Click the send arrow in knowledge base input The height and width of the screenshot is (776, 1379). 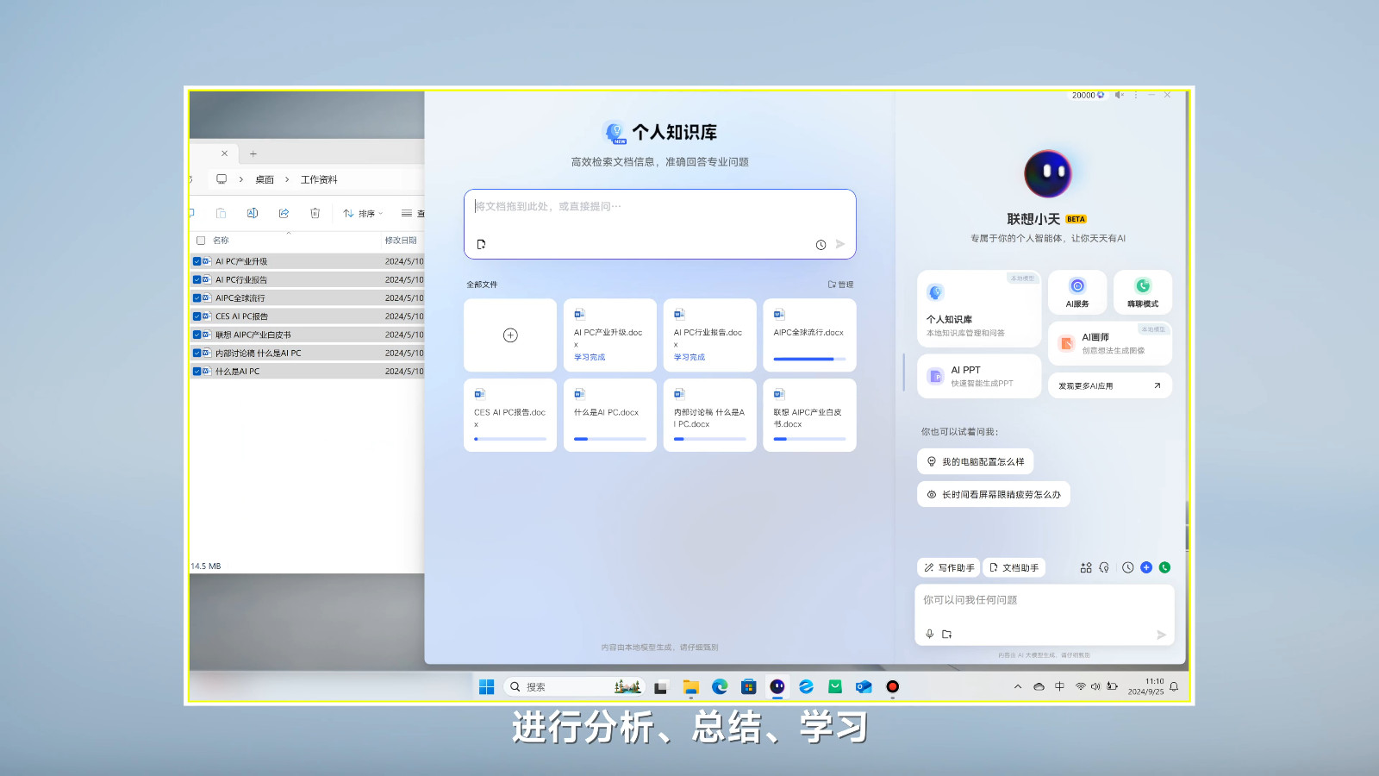pos(840,244)
